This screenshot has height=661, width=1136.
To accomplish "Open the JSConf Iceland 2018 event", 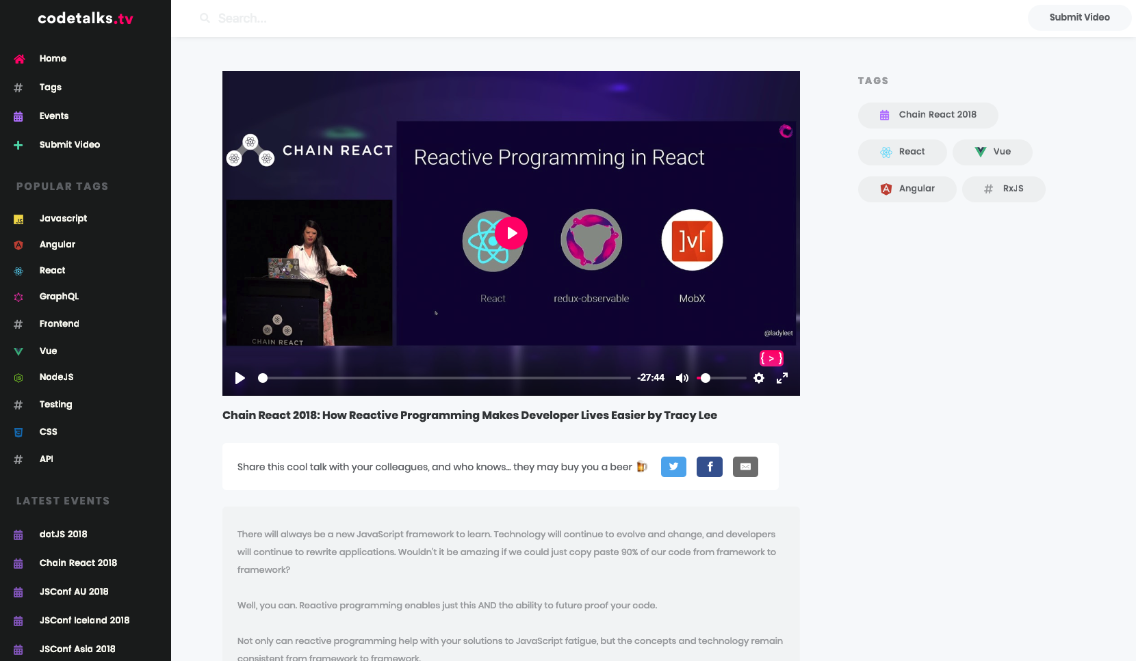I will pos(84,621).
